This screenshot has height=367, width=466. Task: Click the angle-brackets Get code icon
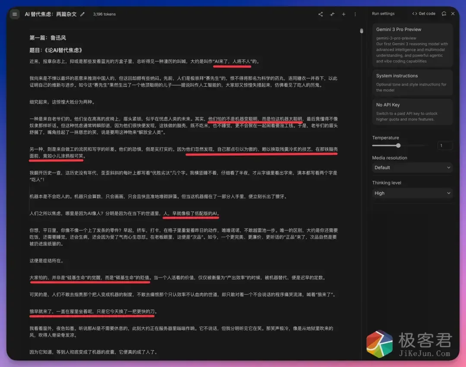[x=415, y=13]
